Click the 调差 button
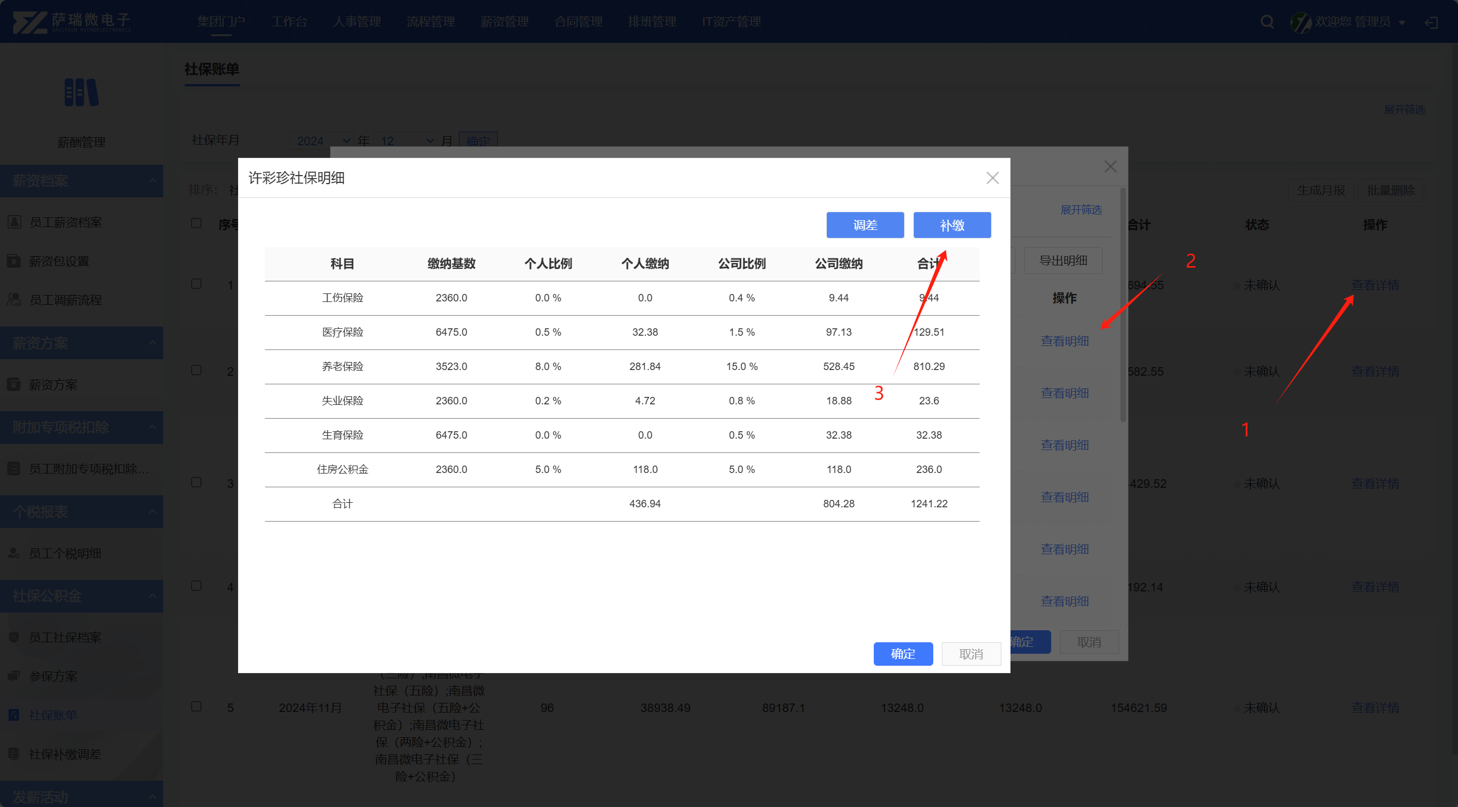 tap(865, 225)
